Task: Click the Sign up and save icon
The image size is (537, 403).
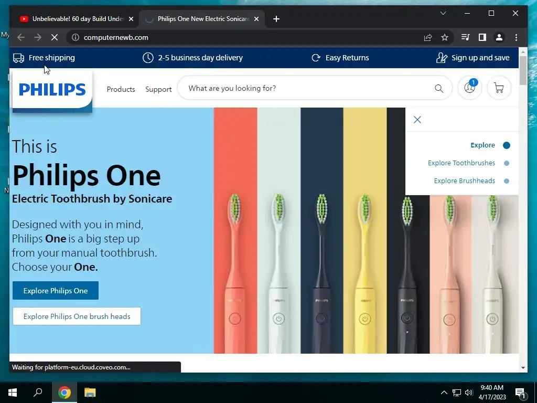Action: [442, 58]
